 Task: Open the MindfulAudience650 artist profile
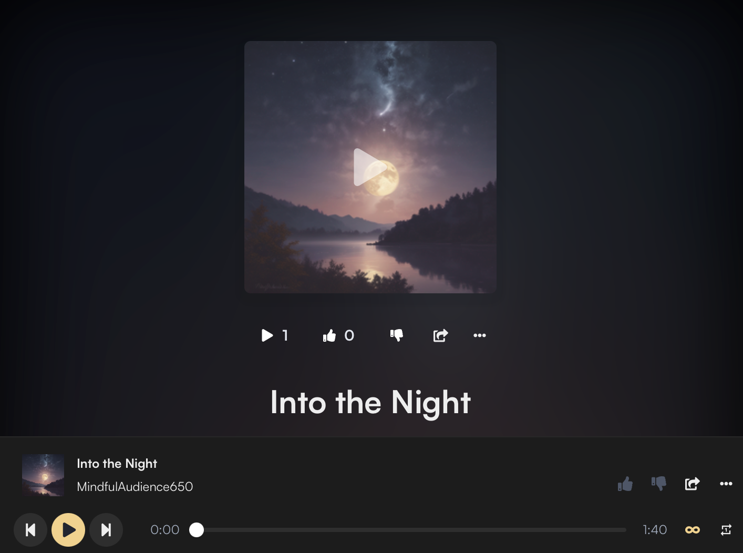point(135,487)
